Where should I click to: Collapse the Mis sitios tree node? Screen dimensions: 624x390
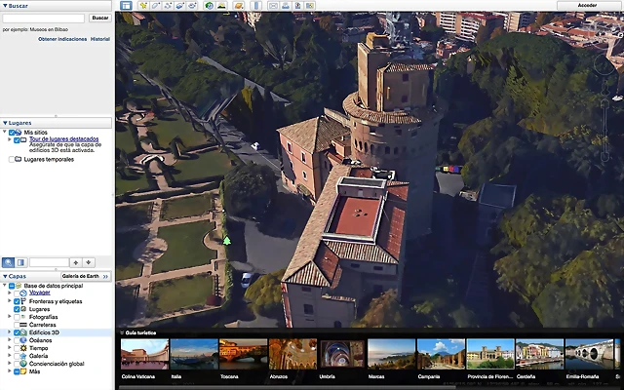pos(5,132)
